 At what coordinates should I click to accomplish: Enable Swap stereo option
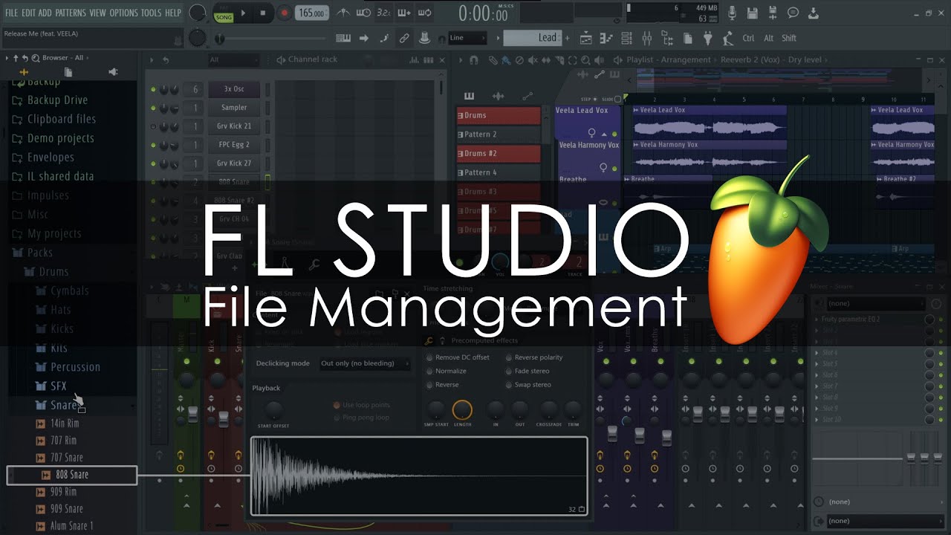tap(528, 385)
